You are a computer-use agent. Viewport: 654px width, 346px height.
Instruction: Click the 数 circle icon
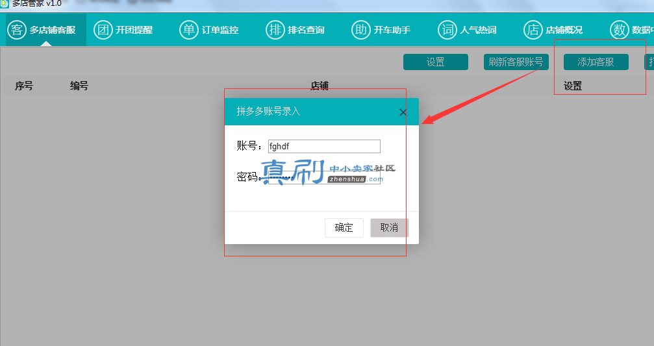click(x=620, y=30)
